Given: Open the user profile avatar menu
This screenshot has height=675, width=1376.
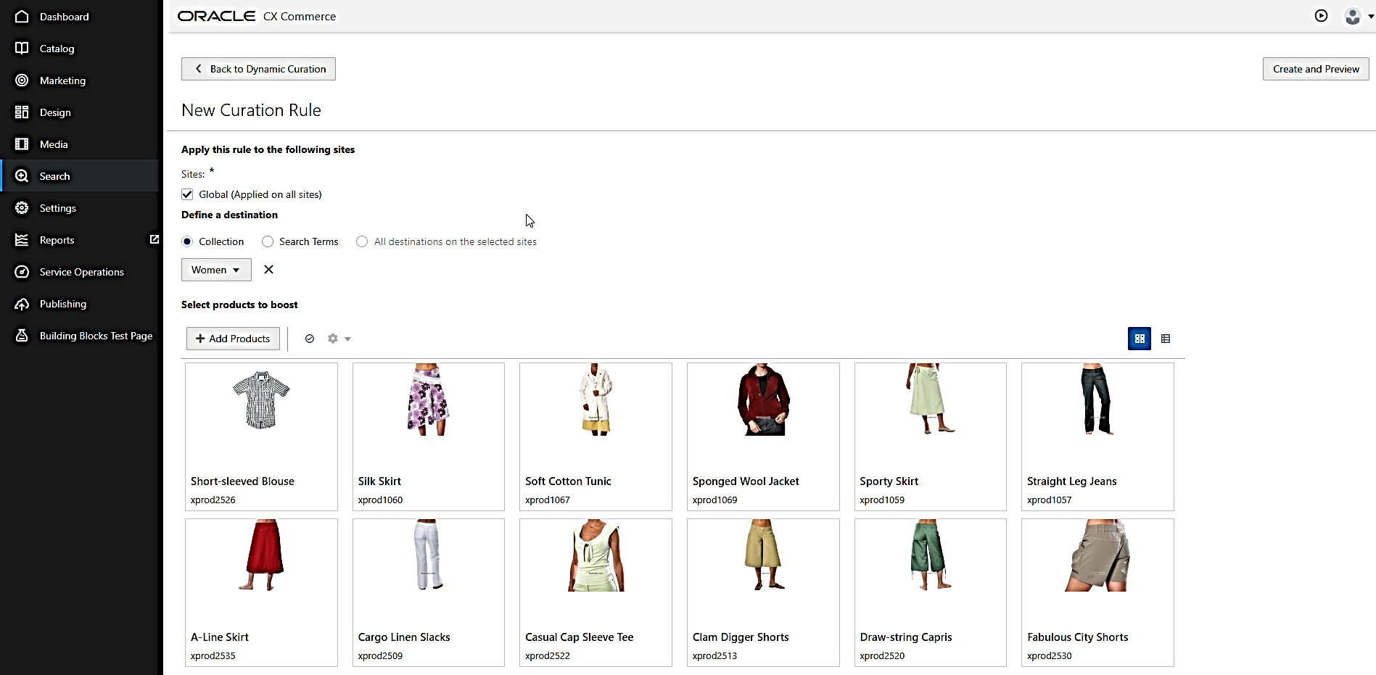Looking at the screenshot, I should (x=1352, y=16).
